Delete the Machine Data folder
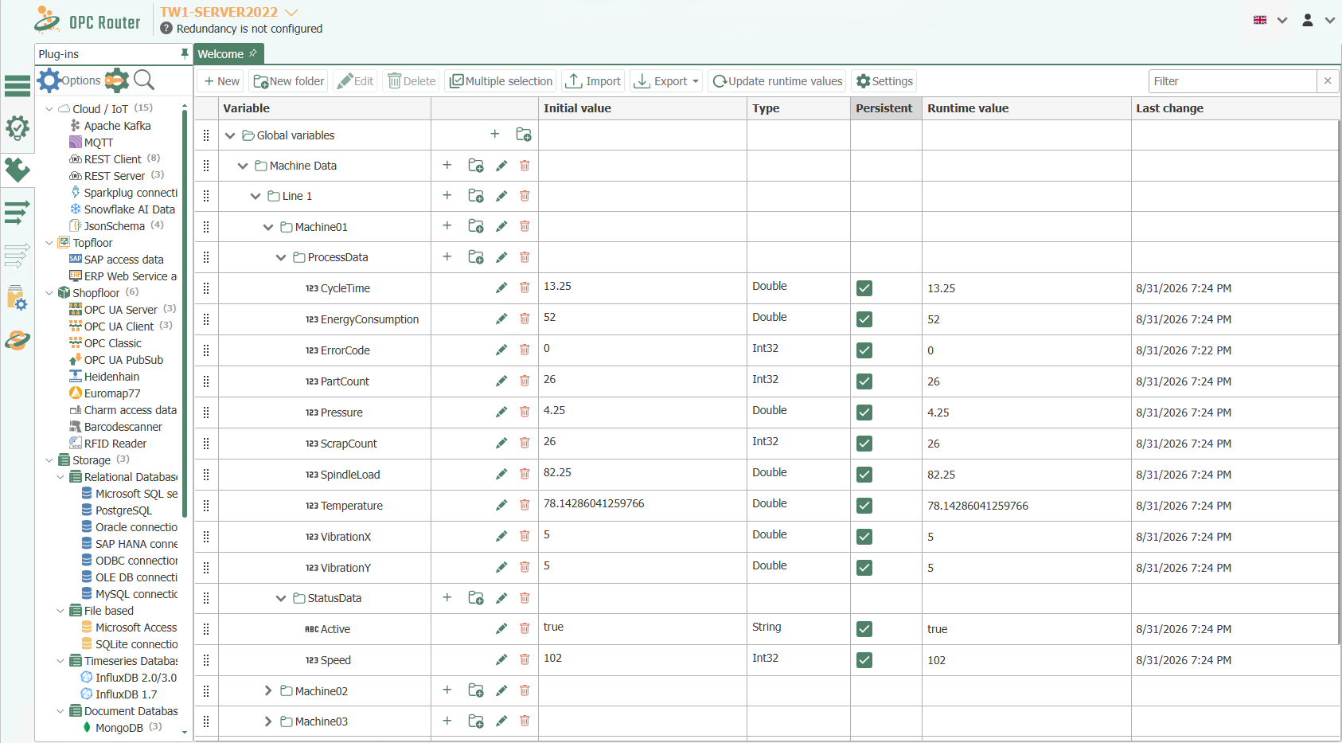The width and height of the screenshot is (1342, 743). pyautogui.click(x=525, y=165)
